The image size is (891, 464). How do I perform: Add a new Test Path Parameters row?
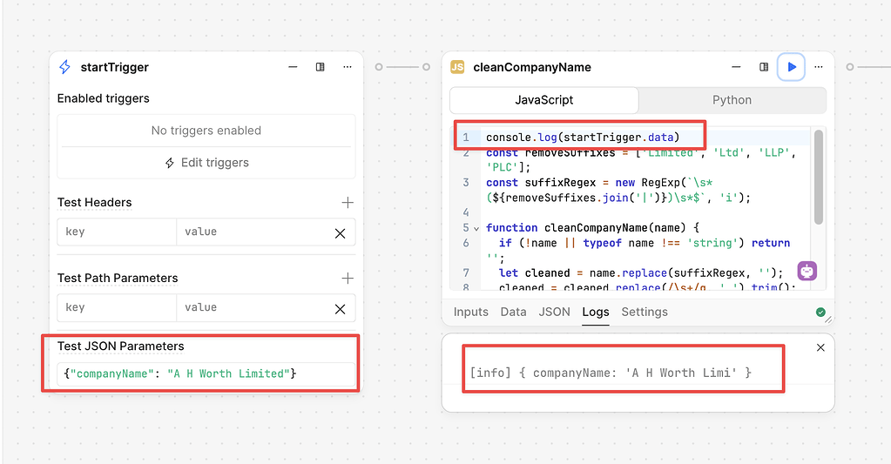coord(348,279)
